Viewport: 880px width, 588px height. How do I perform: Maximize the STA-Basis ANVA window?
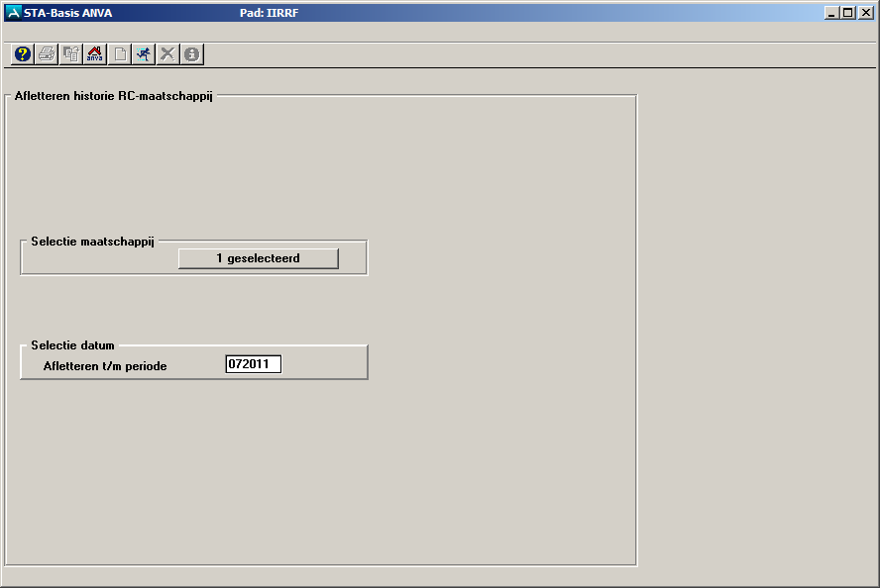pyautogui.click(x=847, y=13)
